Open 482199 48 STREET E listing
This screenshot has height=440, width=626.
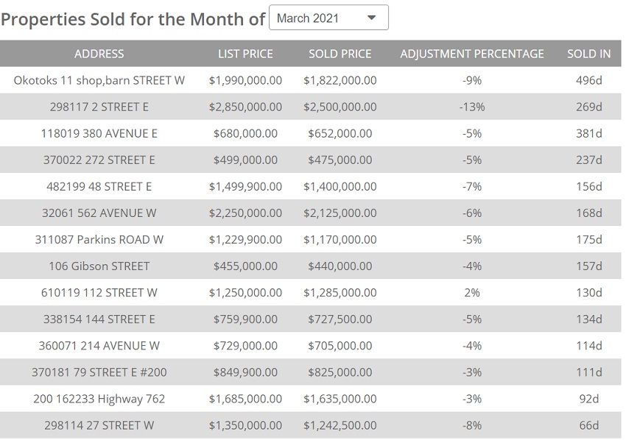coord(99,186)
